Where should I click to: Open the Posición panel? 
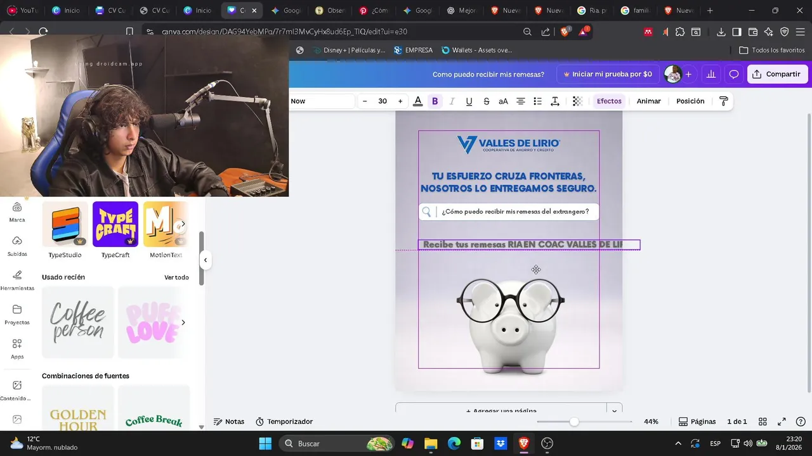click(x=690, y=101)
